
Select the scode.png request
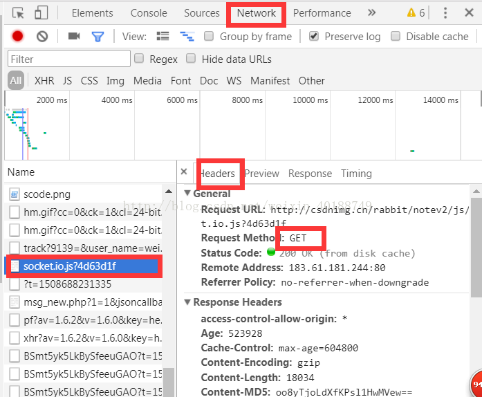83,194
